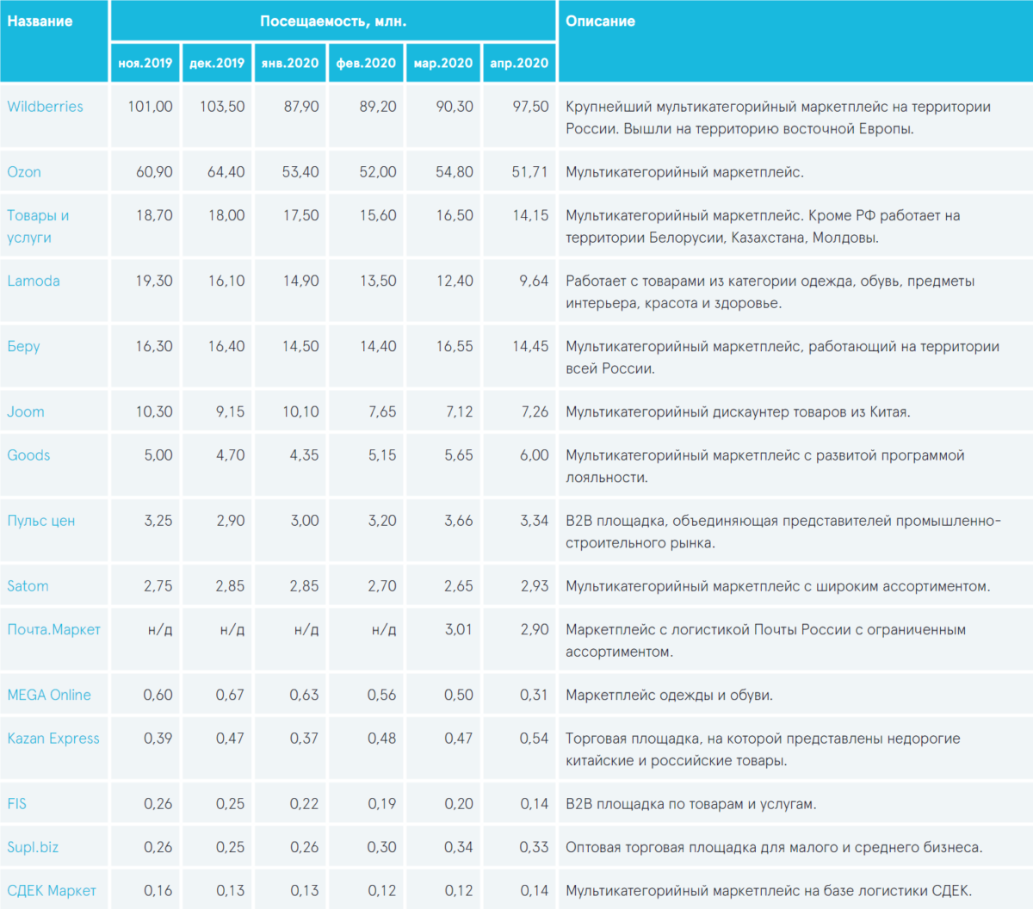Screen dimensions: 1033x909
Task: Select the апр.2020 column header
Action: click(x=519, y=63)
